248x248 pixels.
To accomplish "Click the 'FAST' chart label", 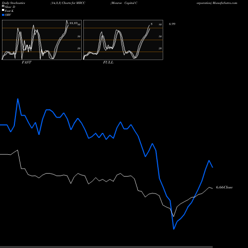I will click(26, 62).
